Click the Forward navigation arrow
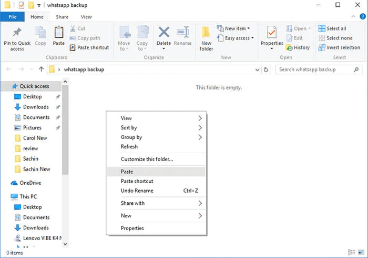This screenshot has width=368, height=258. [x=22, y=69]
